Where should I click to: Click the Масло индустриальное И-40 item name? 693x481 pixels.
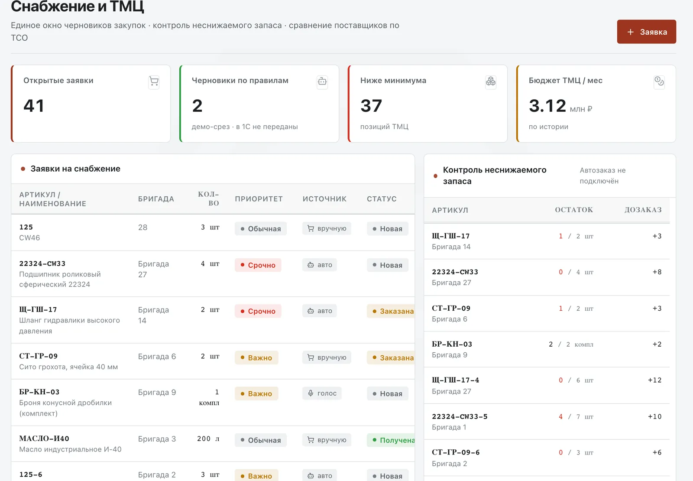[x=70, y=449]
